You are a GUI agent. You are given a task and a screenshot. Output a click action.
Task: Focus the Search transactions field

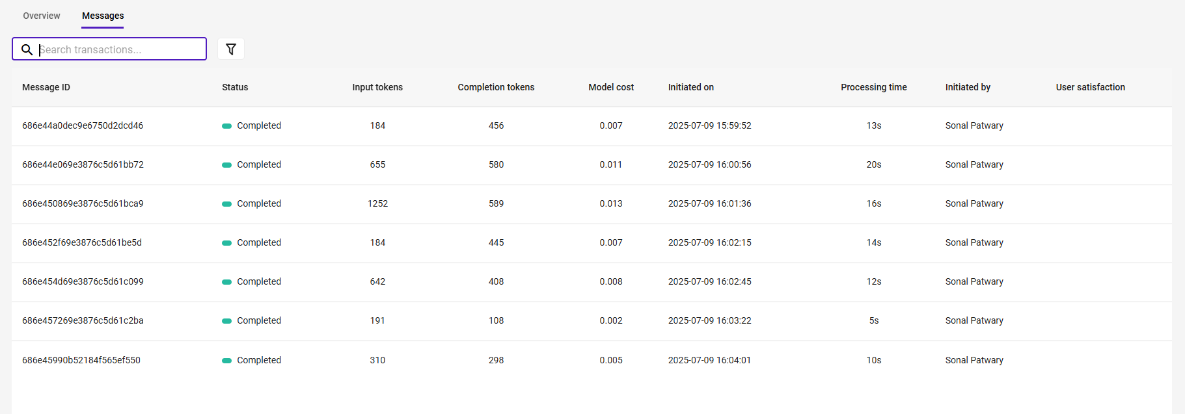109,49
